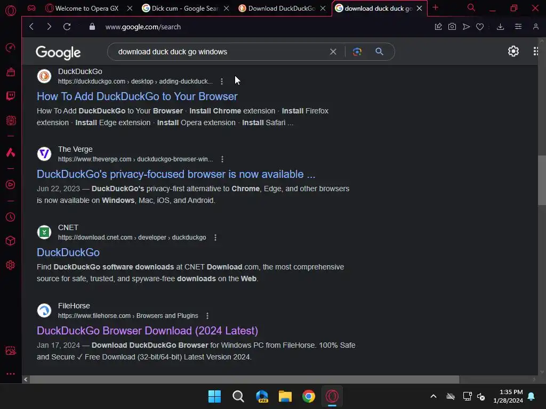
Task: Open the Twitch sidebar panel
Action: pos(11,96)
